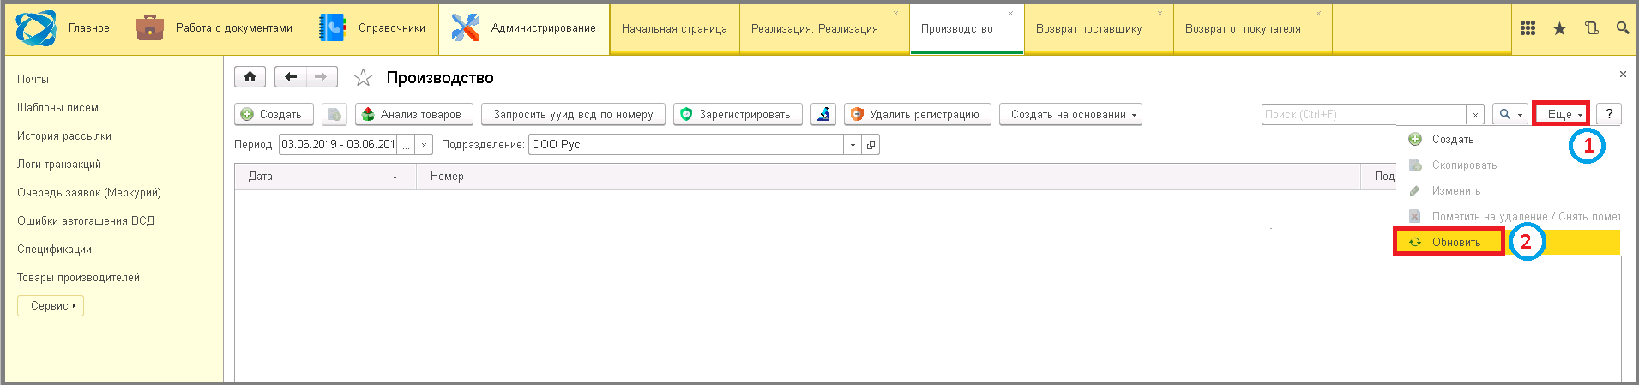Viewport: 1639px width, 385px height.
Task: Switch to Возврат поставщику tab
Action: (x=1089, y=28)
